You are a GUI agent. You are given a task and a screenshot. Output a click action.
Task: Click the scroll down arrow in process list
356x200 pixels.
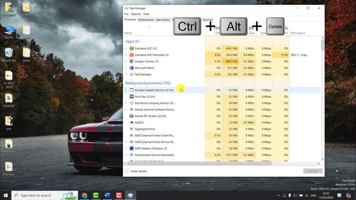(323, 159)
